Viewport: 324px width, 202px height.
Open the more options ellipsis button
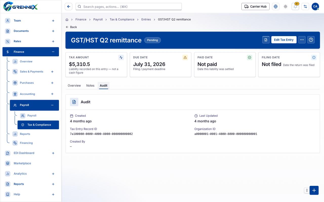tap(302, 40)
